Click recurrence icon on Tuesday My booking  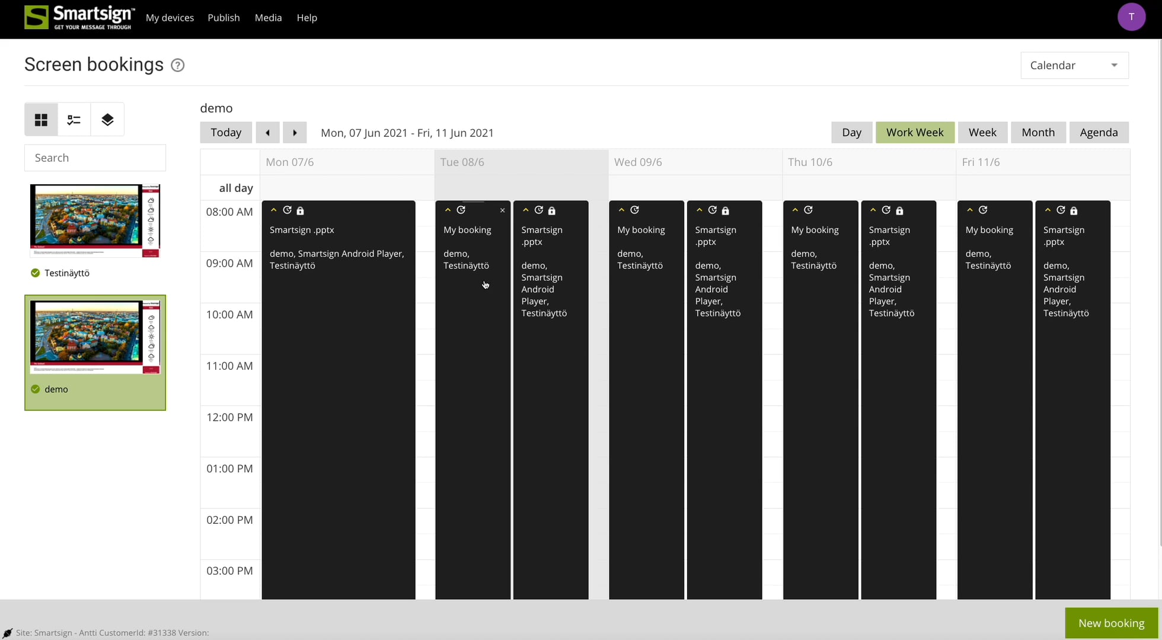(x=461, y=210)
